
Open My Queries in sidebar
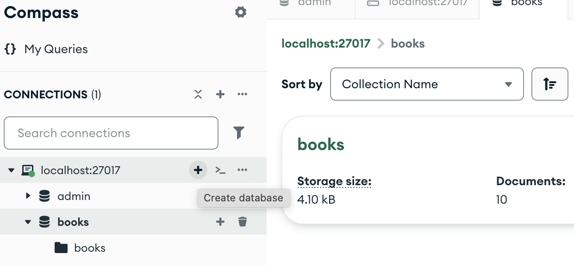[46, 49]
